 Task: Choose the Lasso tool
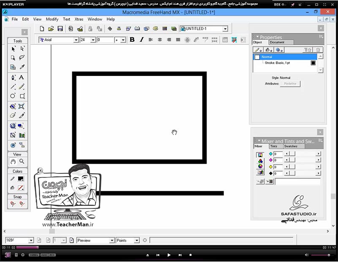click(22, 57)
